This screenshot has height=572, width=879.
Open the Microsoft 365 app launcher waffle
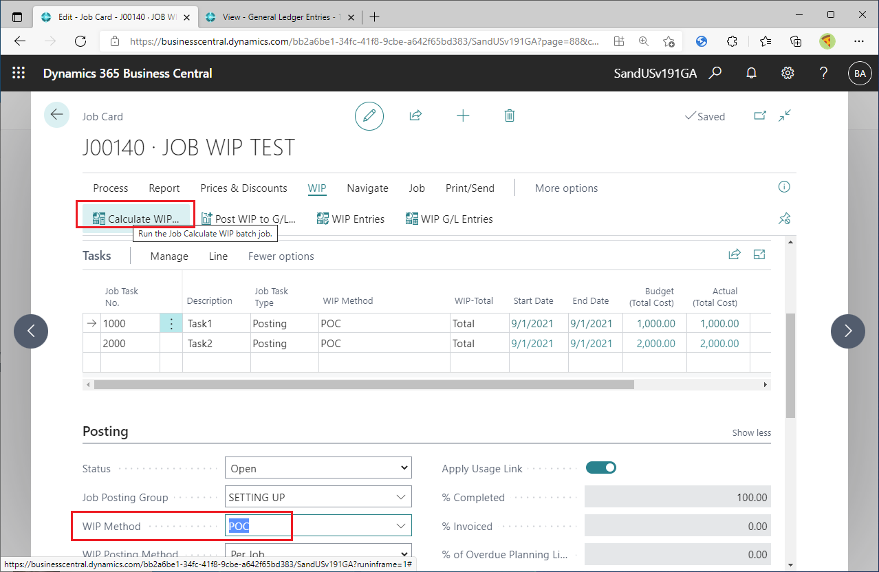pos(19,73)
